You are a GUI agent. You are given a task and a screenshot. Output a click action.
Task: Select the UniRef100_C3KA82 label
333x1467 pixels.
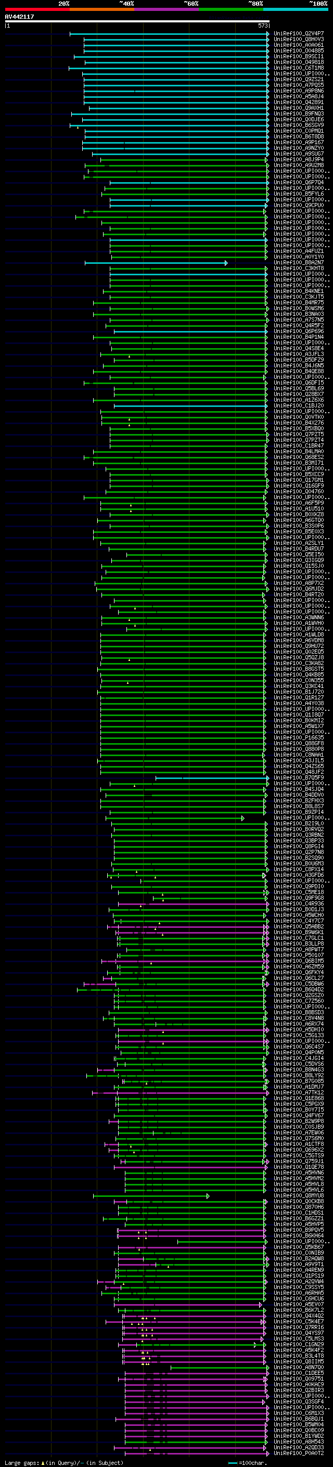[x=299, y=663]
